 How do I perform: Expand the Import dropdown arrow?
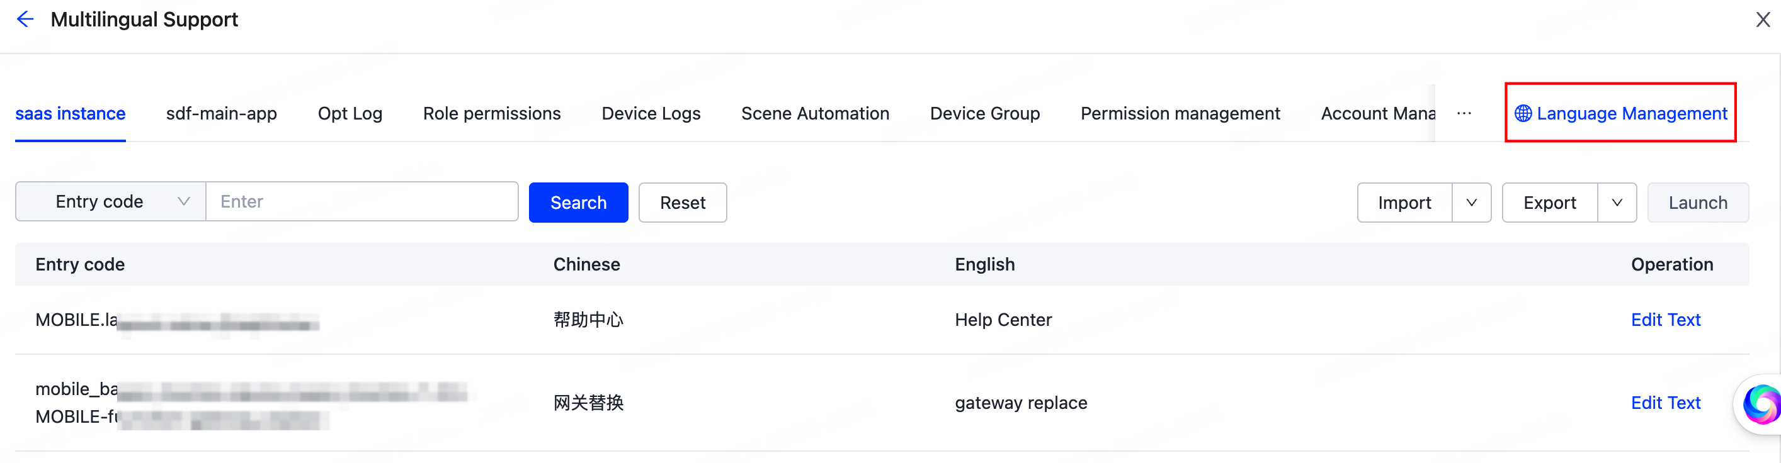[1471, 203]
